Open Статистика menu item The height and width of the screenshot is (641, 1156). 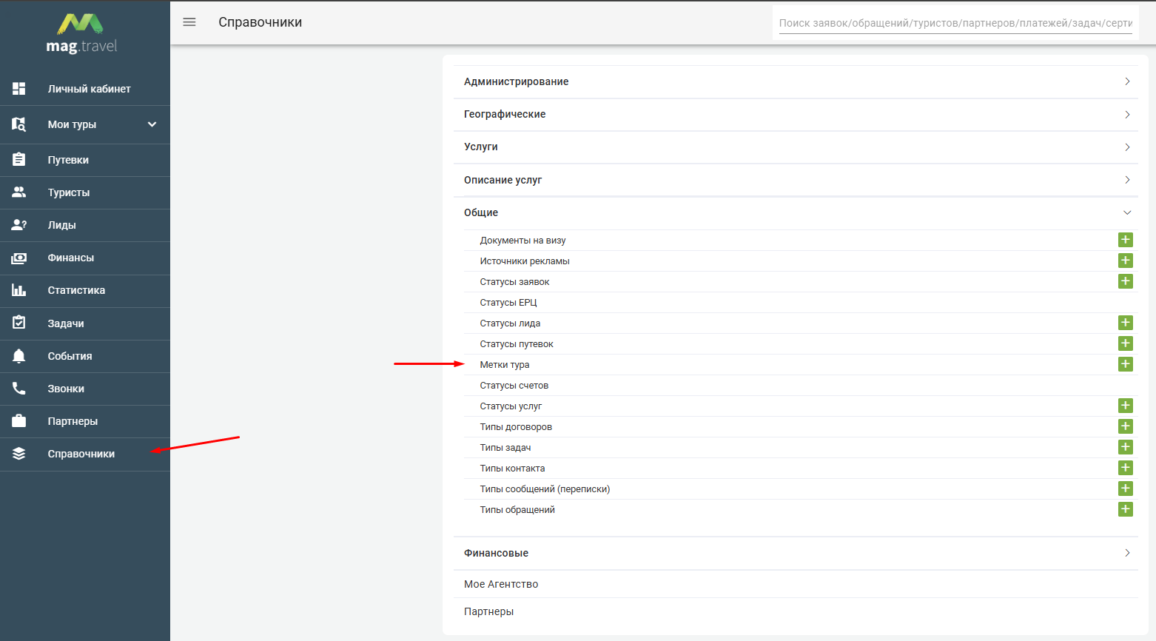85,290
